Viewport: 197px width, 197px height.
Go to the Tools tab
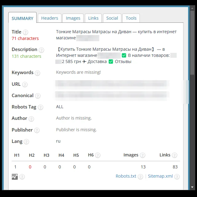(131, 18)
